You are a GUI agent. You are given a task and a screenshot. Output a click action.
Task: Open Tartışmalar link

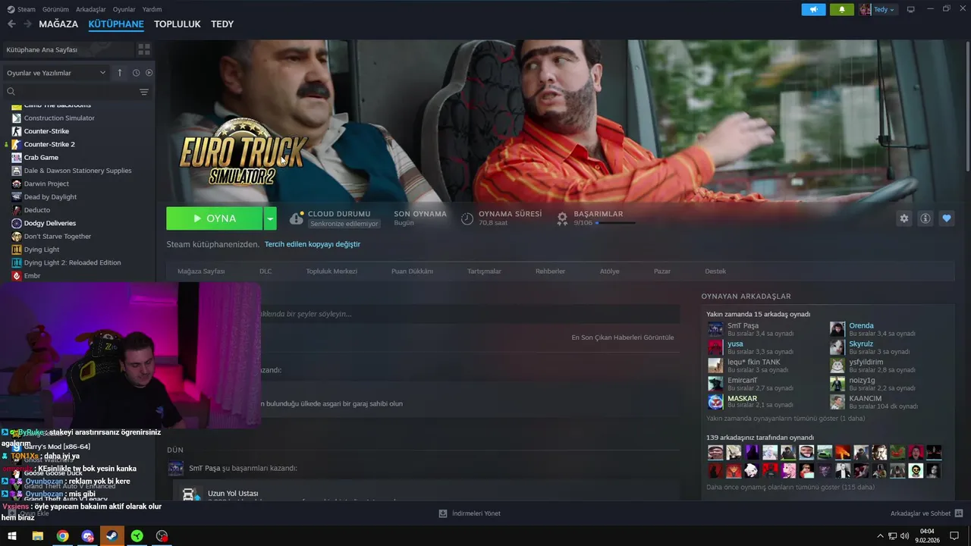tap(484, 271)
